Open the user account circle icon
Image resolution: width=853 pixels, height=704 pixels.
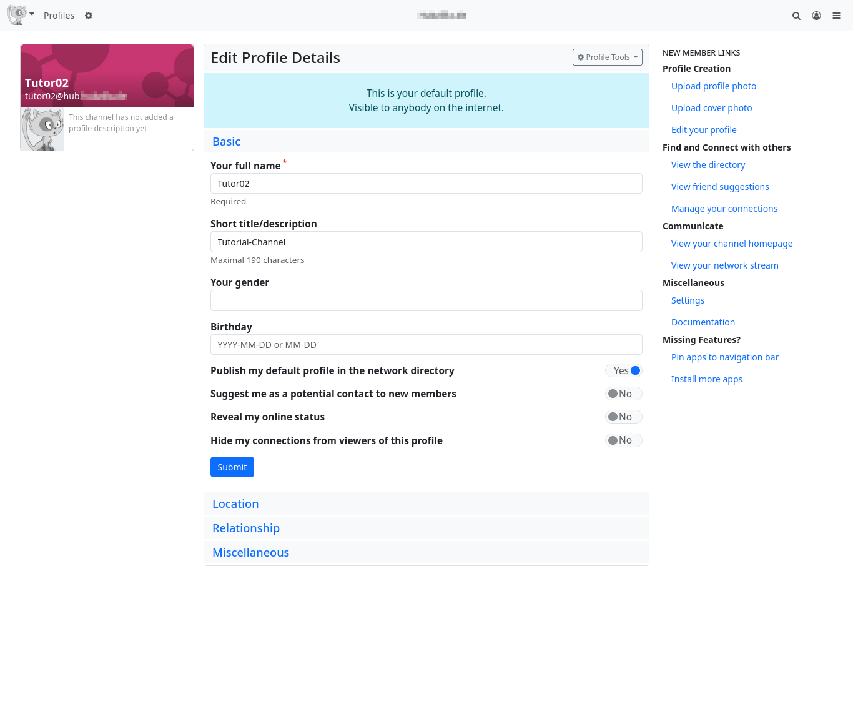tap(816, 16)
